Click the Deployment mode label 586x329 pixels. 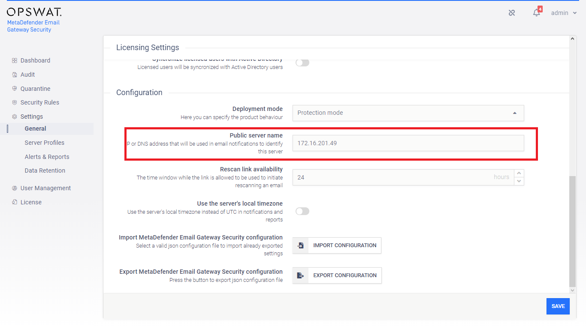pyautogui.click(x=257, y=109)
